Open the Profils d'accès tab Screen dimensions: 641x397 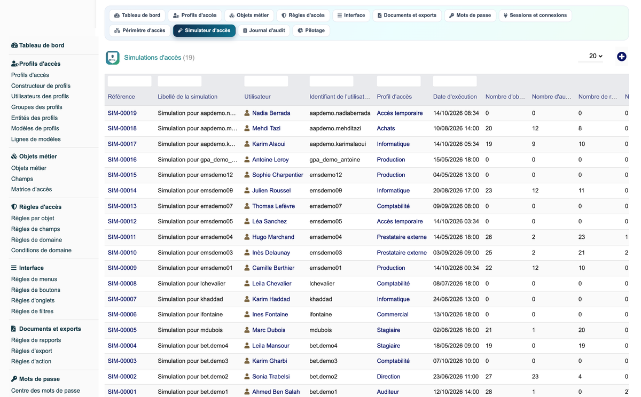point(194,15)
